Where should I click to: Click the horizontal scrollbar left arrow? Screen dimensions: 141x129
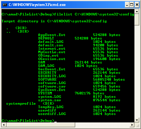tap(4, 125)
